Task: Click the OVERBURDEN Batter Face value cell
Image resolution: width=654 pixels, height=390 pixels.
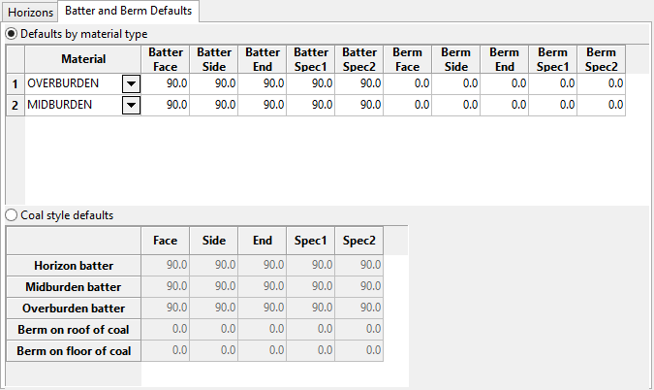Action: 166,84
